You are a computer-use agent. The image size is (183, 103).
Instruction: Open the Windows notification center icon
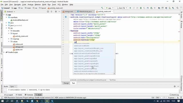point(178,101)
